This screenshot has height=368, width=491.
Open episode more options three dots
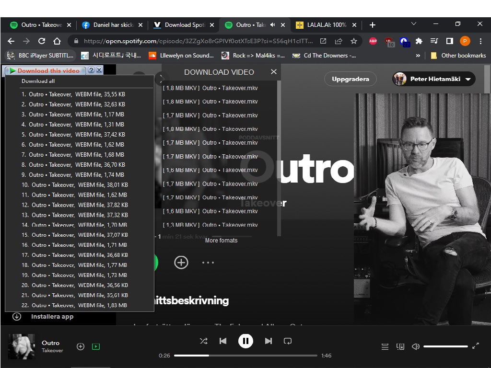(208, 263)
